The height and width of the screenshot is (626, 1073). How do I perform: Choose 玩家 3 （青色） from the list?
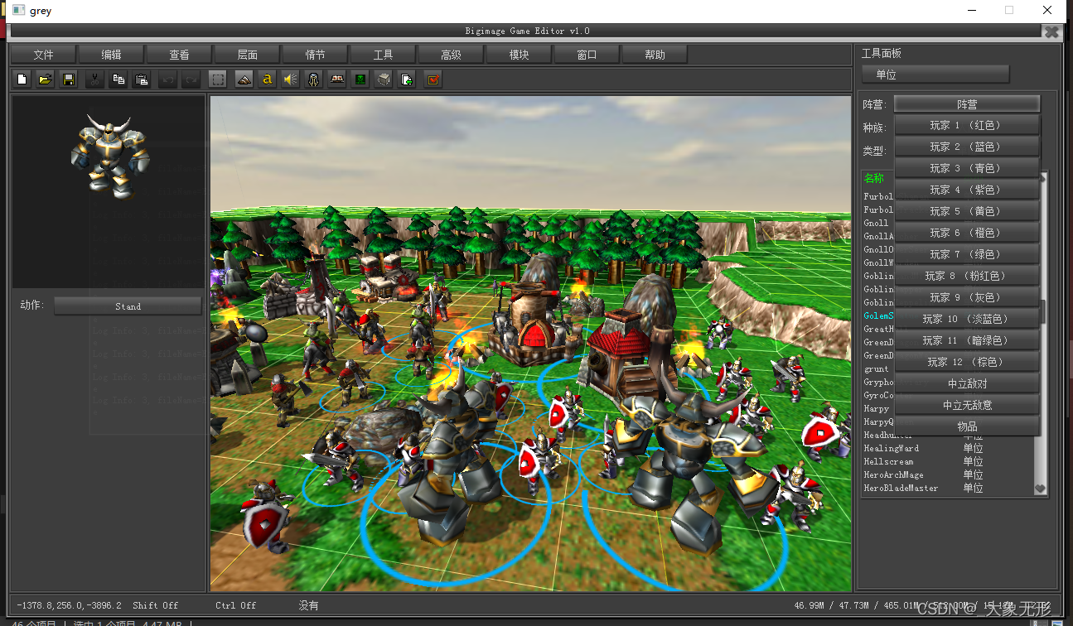pos(967,168)
